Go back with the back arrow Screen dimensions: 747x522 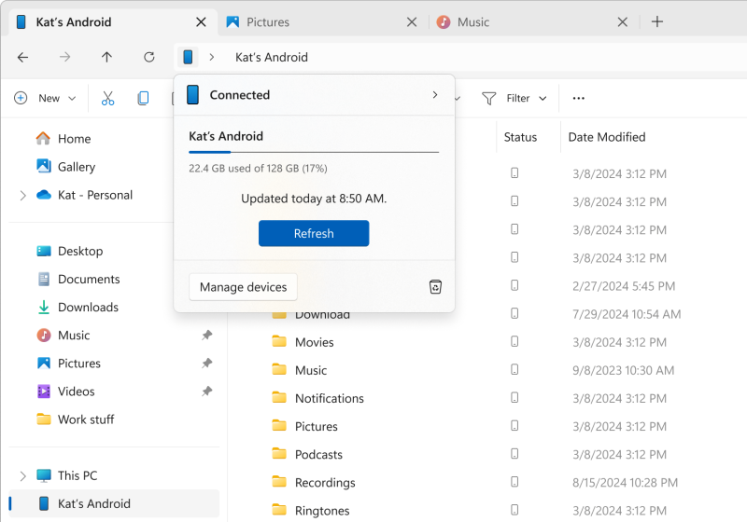[x=22, y=58]
